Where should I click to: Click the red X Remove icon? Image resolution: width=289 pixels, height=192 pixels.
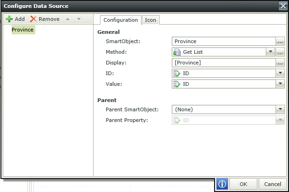tap(33, 19)
